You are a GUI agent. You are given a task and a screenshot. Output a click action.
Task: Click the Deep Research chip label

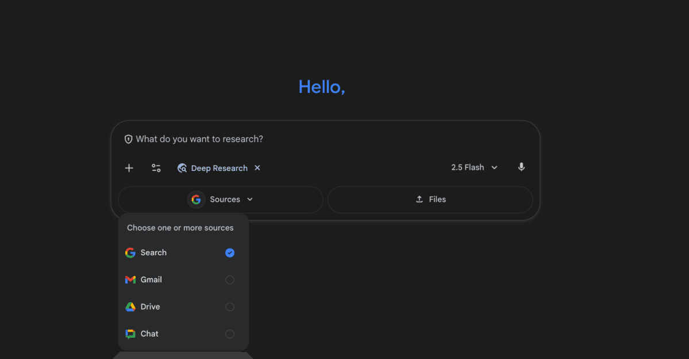[220, 169]
